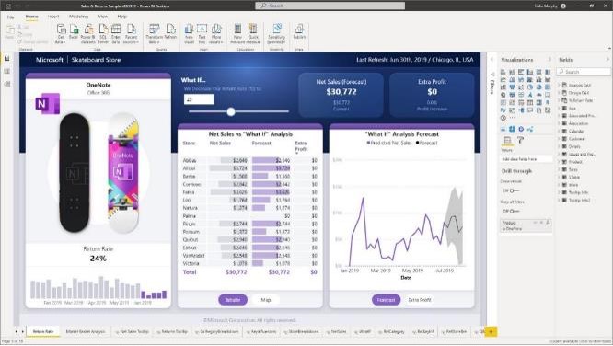Open the Help ribbon tab
Screen dimensions: 613x346
(122, 17)
